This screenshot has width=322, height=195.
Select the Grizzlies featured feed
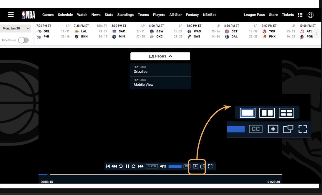click(160, 70)
